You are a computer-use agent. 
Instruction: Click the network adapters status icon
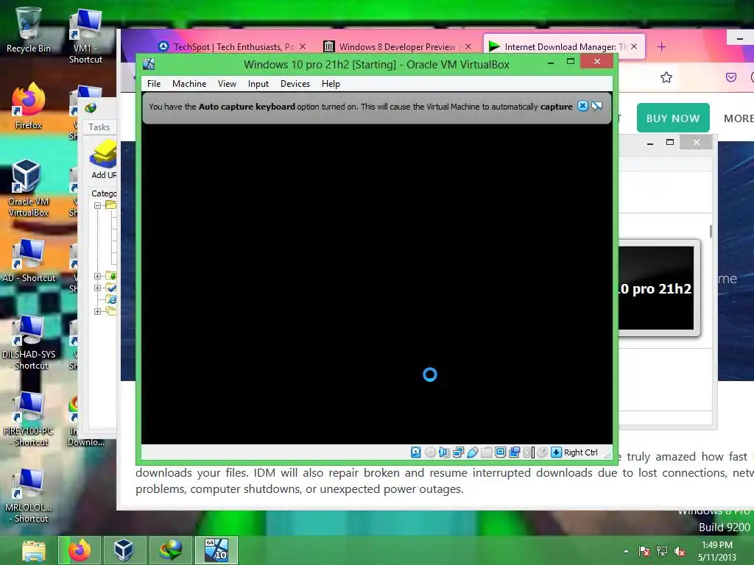[458, 452]
